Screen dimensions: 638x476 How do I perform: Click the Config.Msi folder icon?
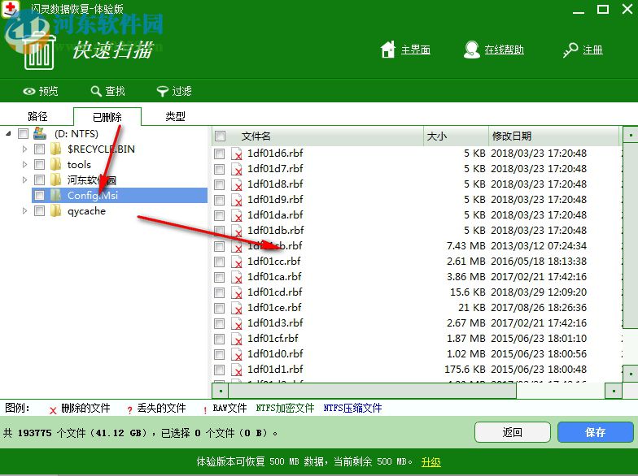click(x=55, y=195)
